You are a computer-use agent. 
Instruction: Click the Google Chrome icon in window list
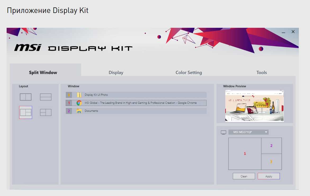[x=79, y=103]
